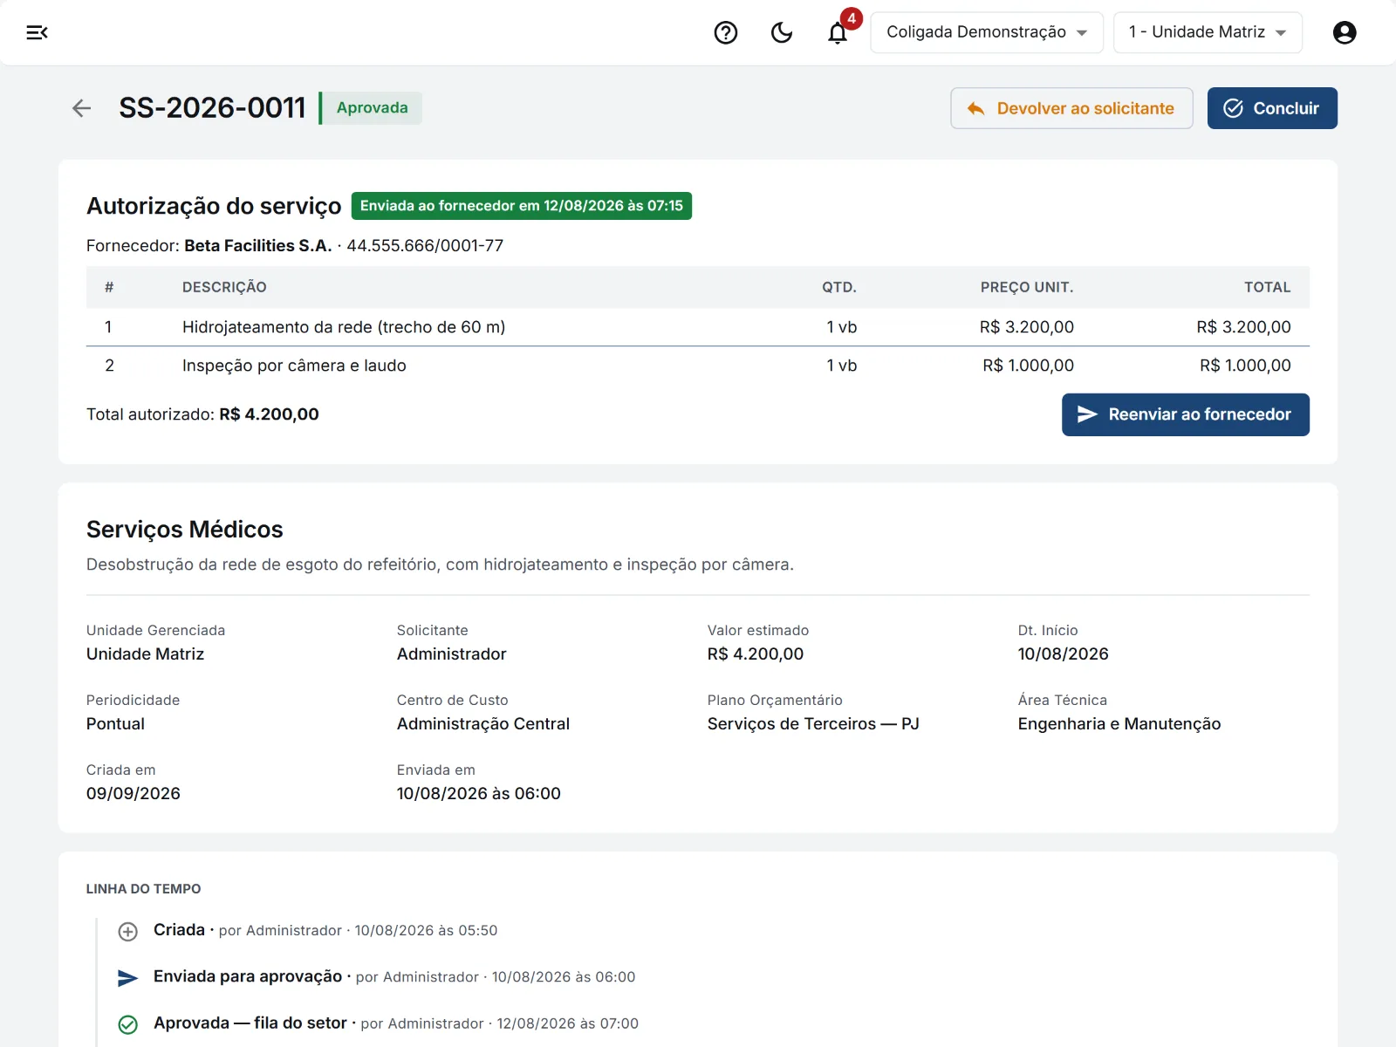Toggle dark mode moon icon

tap(782, 32)
